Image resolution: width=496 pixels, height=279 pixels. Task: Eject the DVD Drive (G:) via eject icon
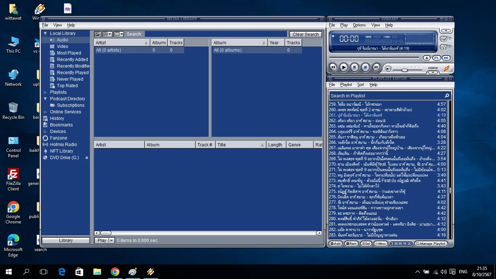click(x=87, y=158)
